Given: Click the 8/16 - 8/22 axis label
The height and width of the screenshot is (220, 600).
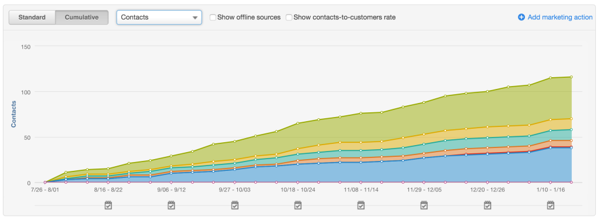Looking at the screenshot, I should tap(108, 190).
